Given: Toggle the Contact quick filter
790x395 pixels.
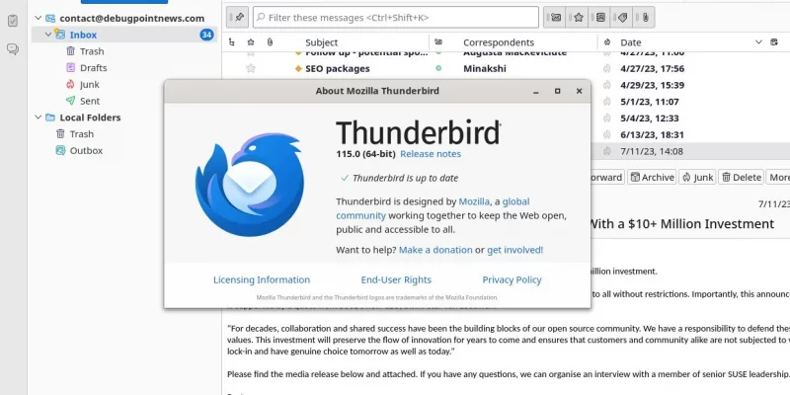Looking at the screenshot, I should tap(600, 18).
